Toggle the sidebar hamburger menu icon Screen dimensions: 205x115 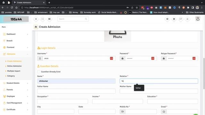point(36,19)
